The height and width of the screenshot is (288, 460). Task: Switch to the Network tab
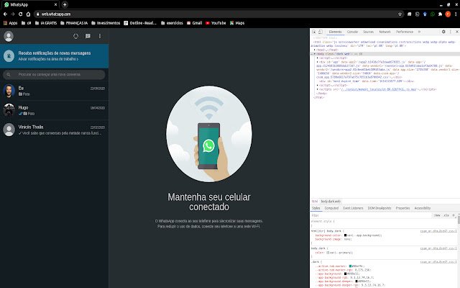(385, 32)
